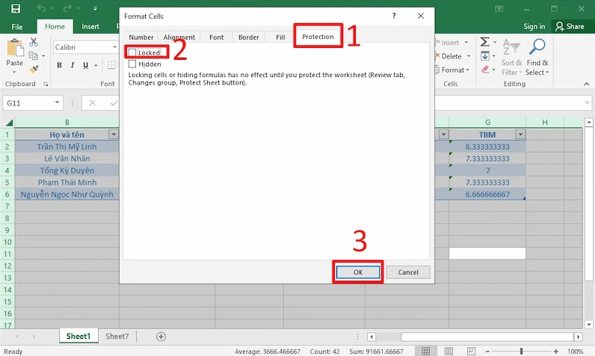595x356 pixels.
Task: Open Họ và tên filter dropdown
Action: click(113, 135)
